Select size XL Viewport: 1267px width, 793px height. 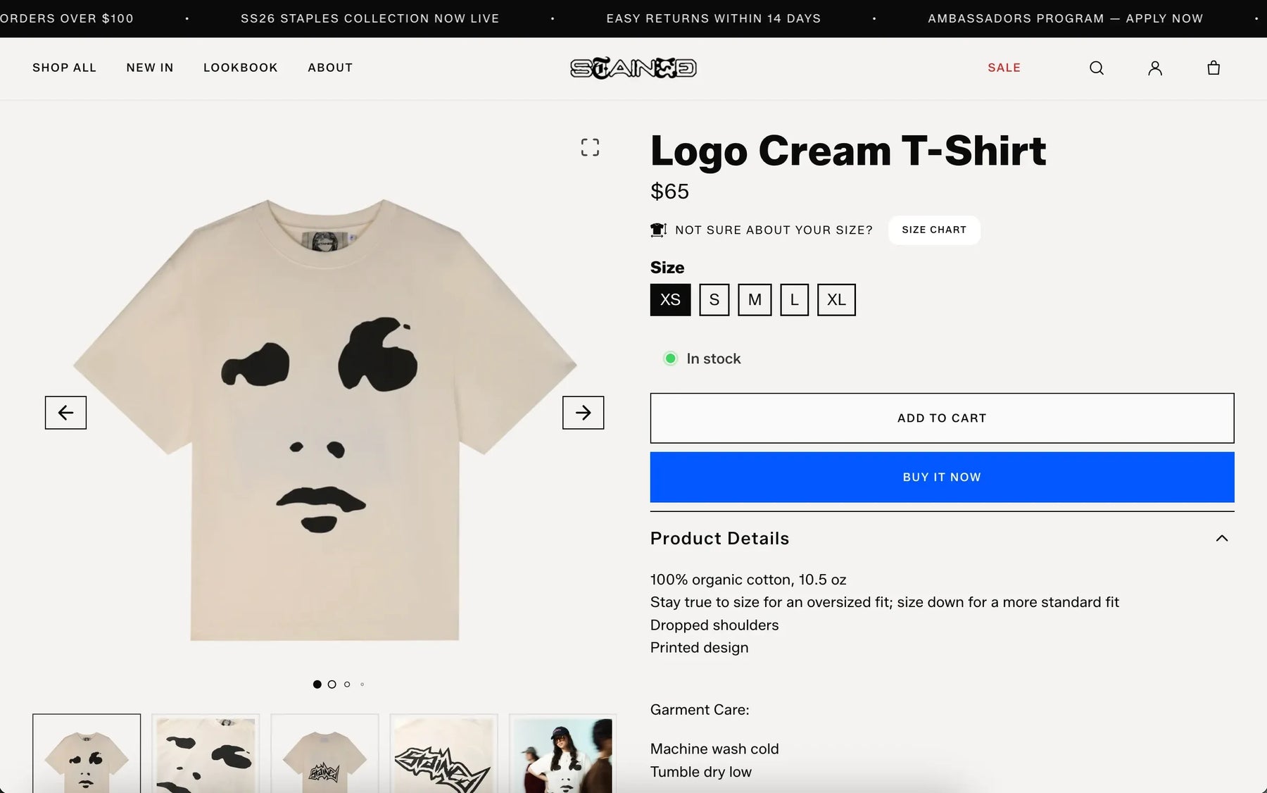tap(836, 300)
